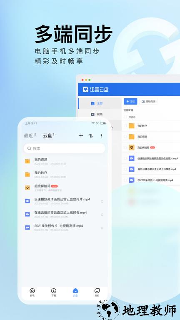Image resolution: width=180 pixels, height=320 pixels.
Task: Select 视频 in desktop window sidebar
Action: pos(100,114)
